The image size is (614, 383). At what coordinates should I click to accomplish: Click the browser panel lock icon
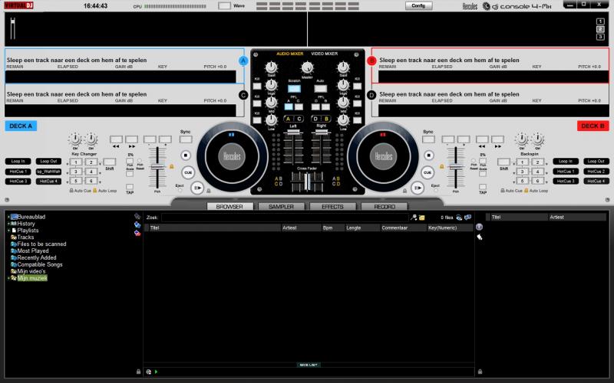click(138, 372)
